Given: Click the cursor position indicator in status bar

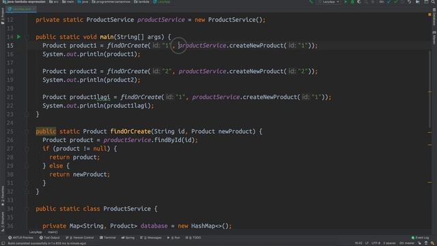Looking at the screenshot, I should pos(358,243).
